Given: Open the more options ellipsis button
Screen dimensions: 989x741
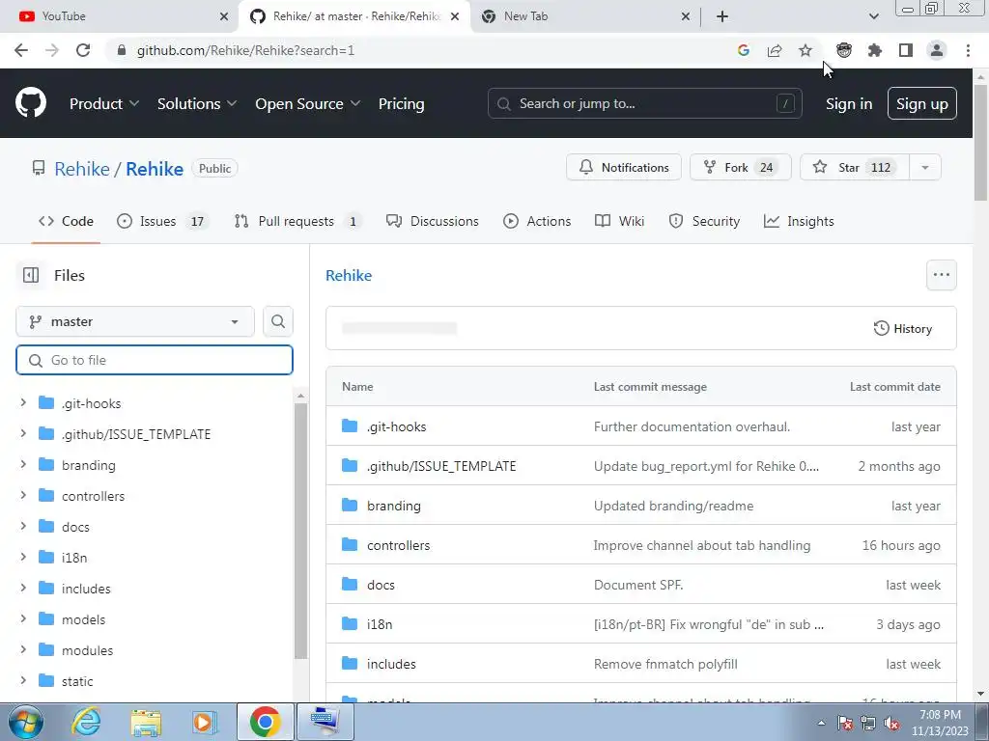Looking at the screenshot, I should [941, 275].
